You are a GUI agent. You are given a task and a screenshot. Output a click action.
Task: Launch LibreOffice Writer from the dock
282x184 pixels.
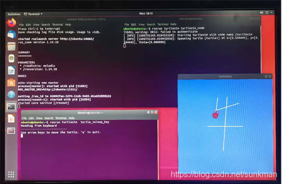click(11, 70)
